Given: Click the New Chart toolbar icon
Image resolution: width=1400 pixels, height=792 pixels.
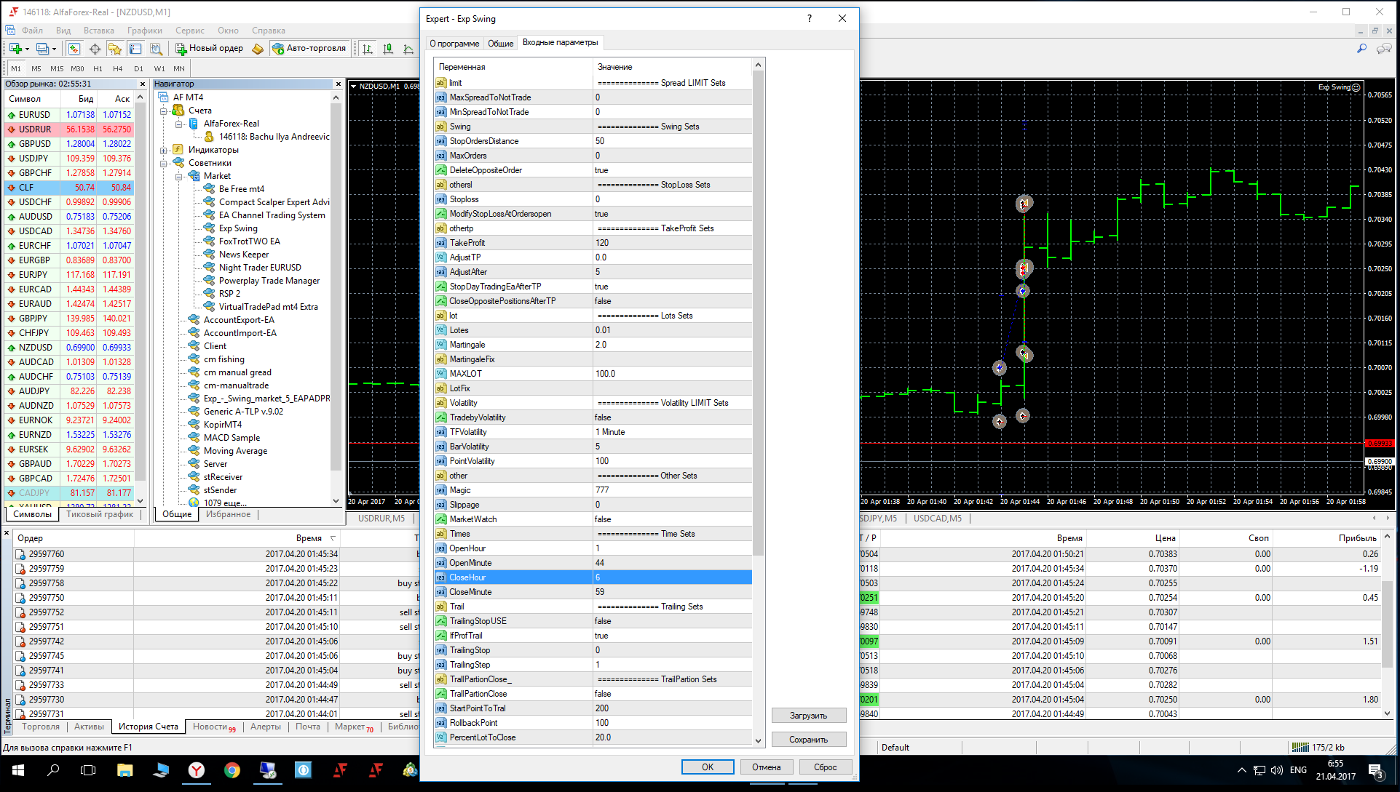Looking at the screenshot, I should click(15, 49).
